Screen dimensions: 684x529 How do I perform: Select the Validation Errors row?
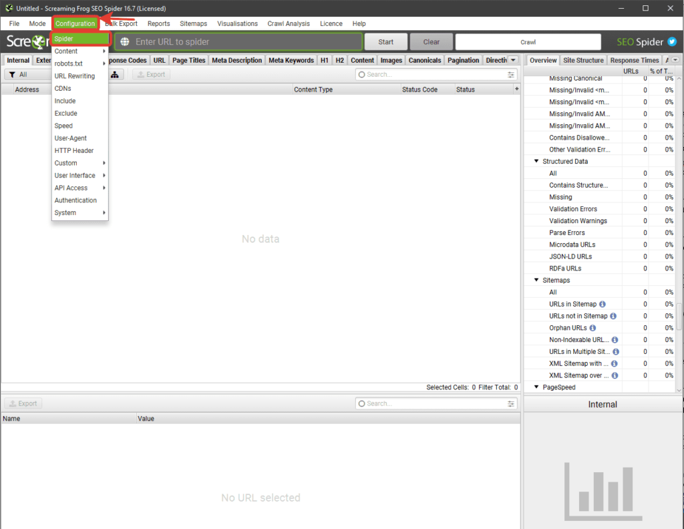[599, 209]
